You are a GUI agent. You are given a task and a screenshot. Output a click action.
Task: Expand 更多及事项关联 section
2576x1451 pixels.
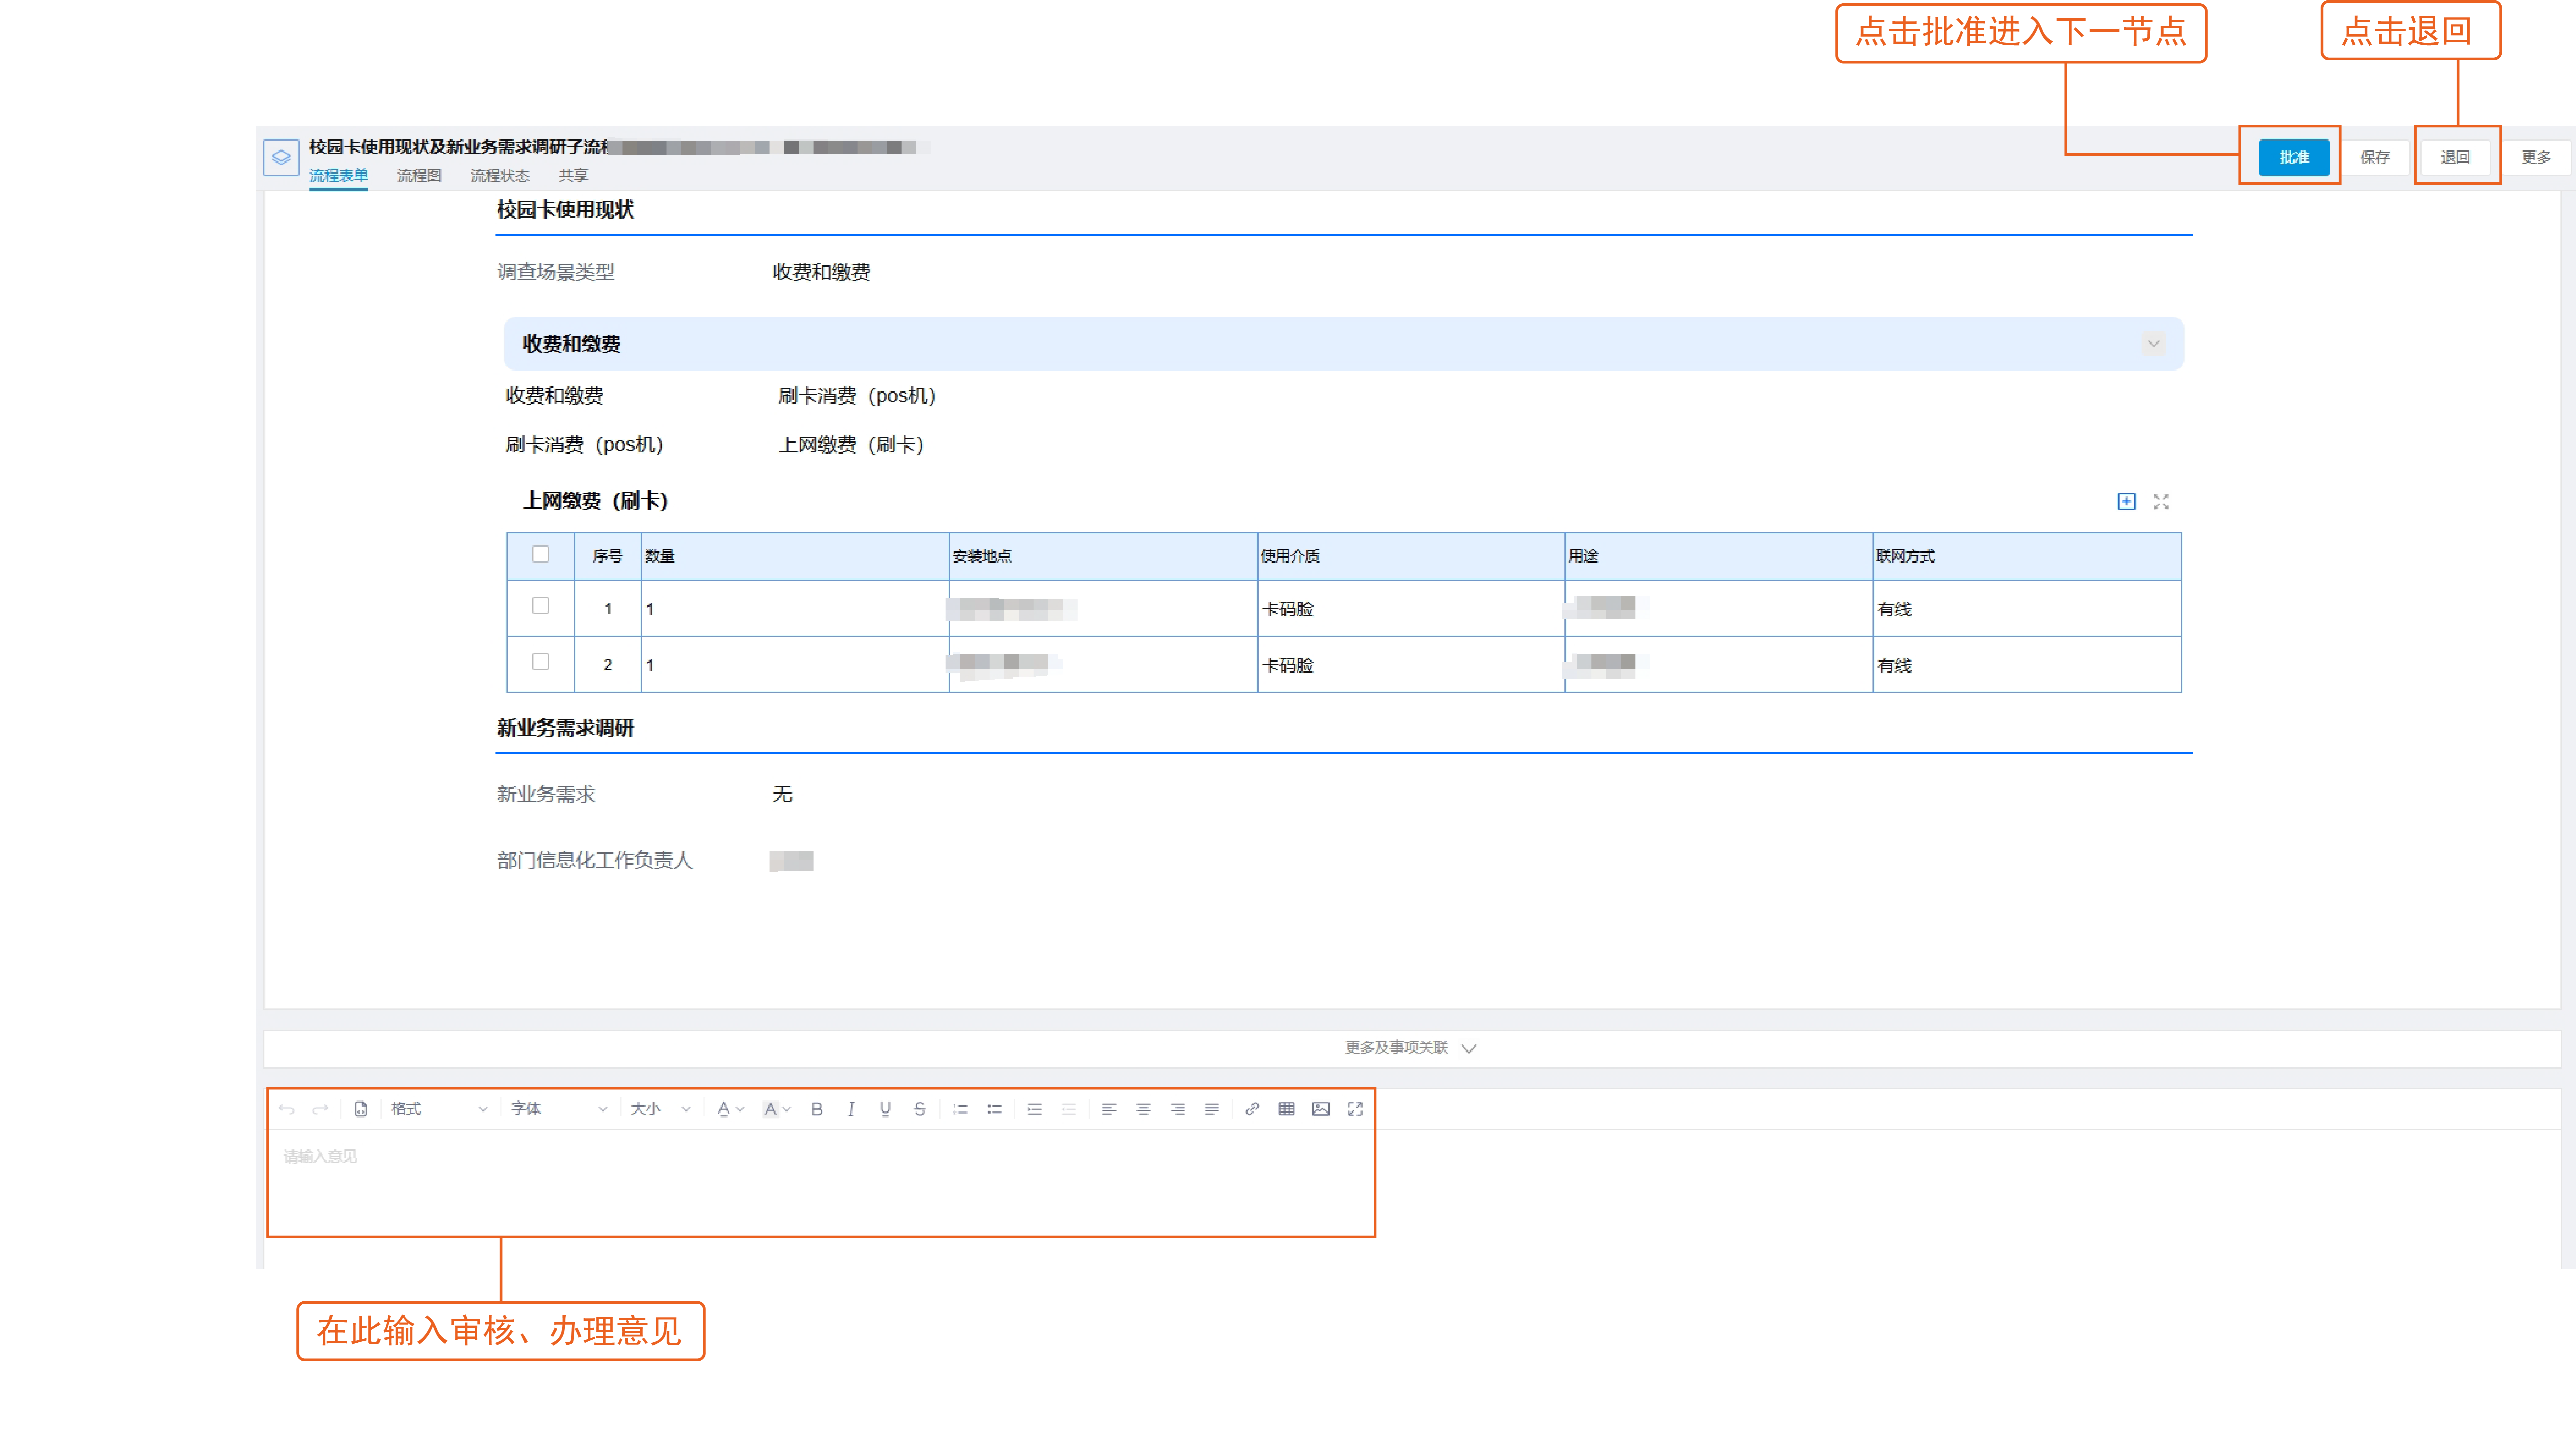tap(1411, 1048)
